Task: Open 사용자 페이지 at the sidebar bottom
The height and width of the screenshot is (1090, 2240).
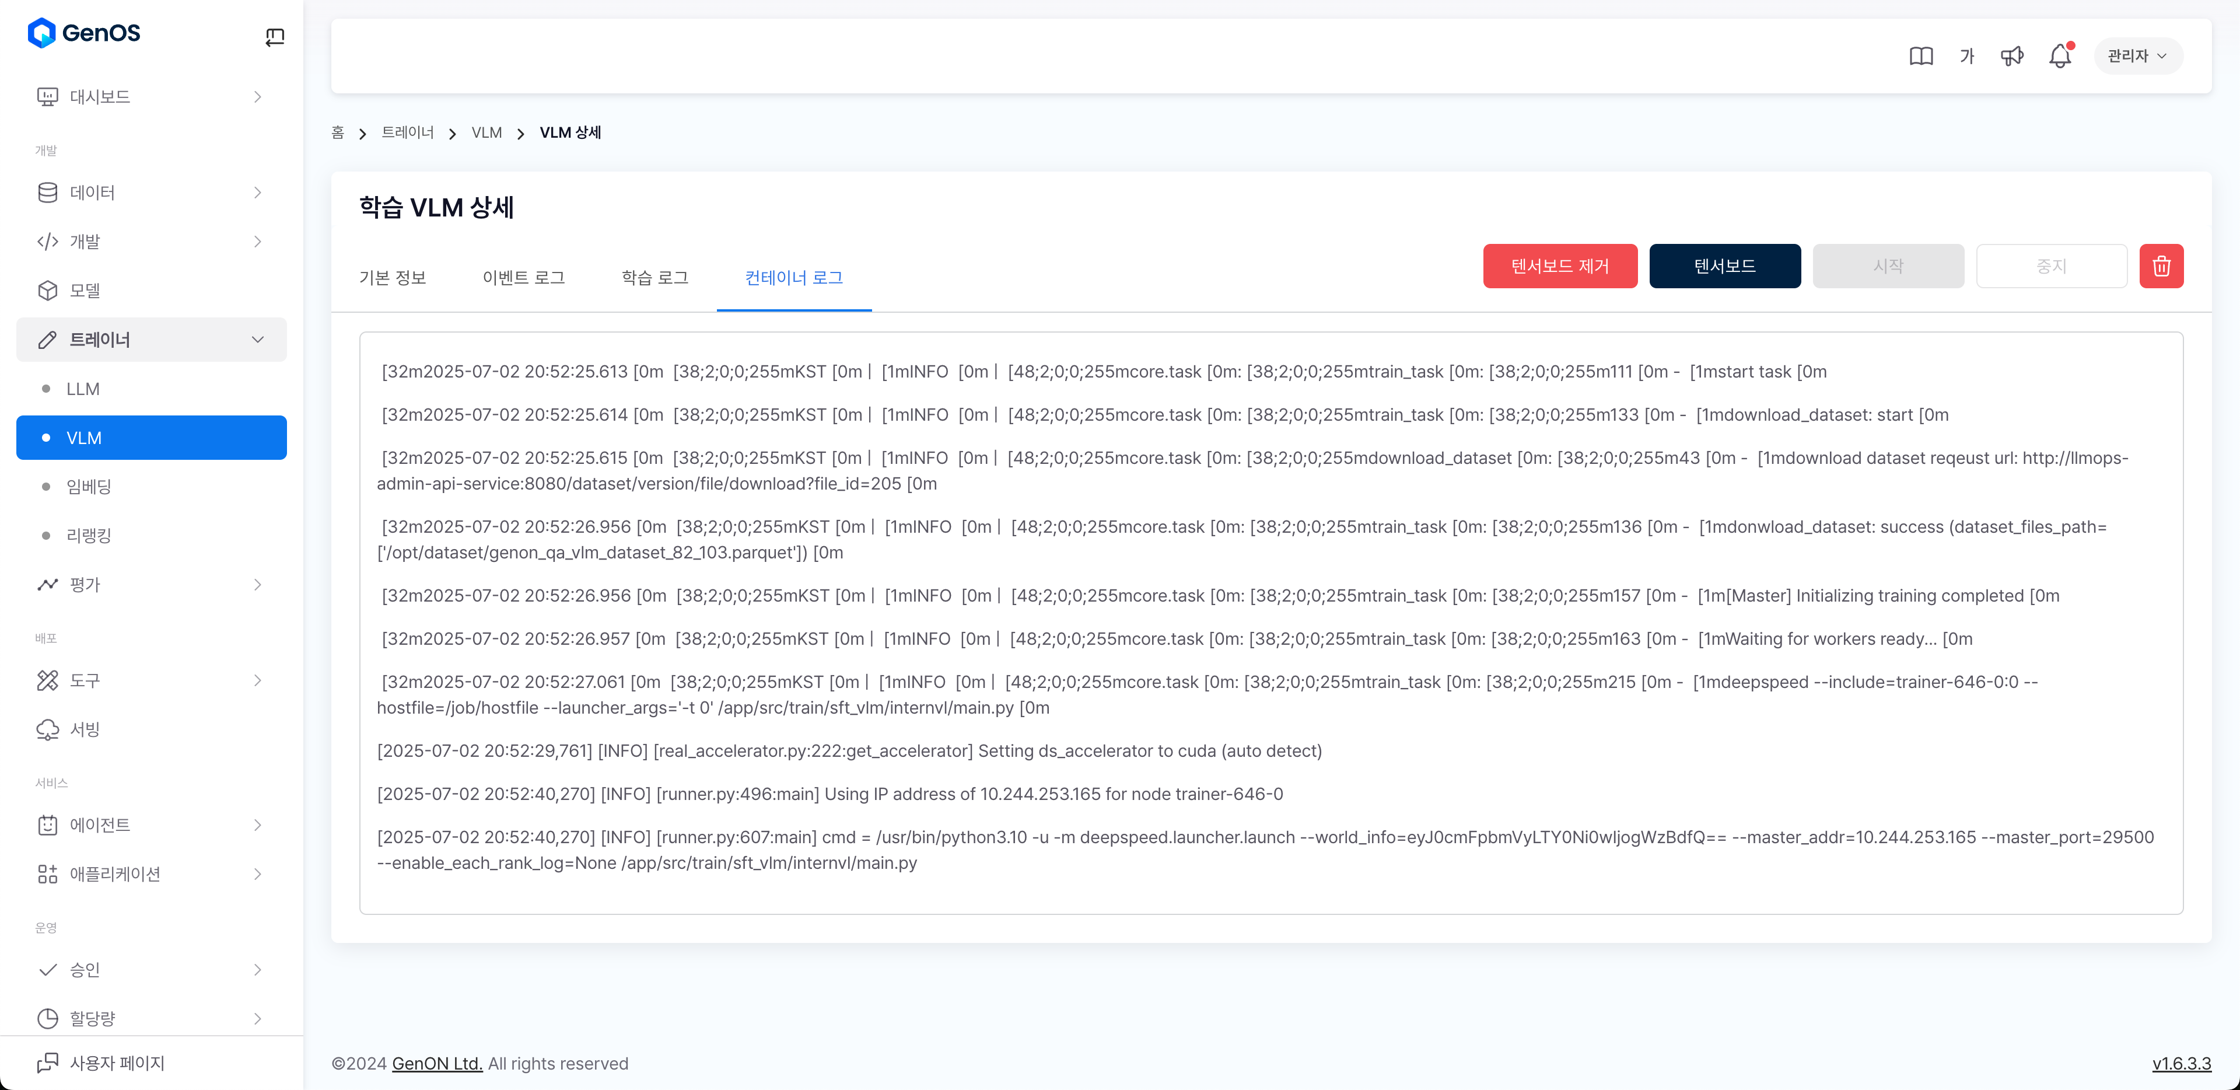Action: [117, 1062]
